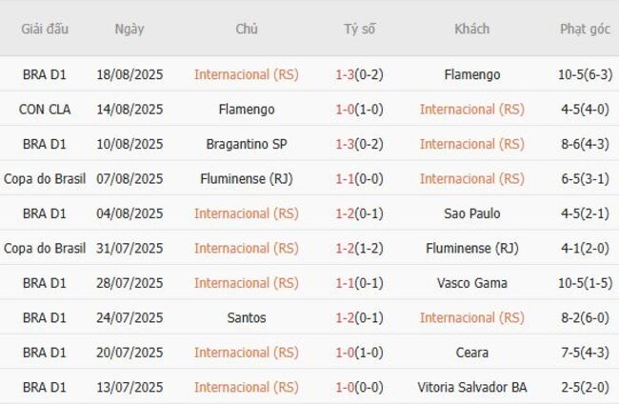Click the 10-5(6-3) corners on 18/08/2025
Screen dimensions: 619x405
(x=585, y=74)
